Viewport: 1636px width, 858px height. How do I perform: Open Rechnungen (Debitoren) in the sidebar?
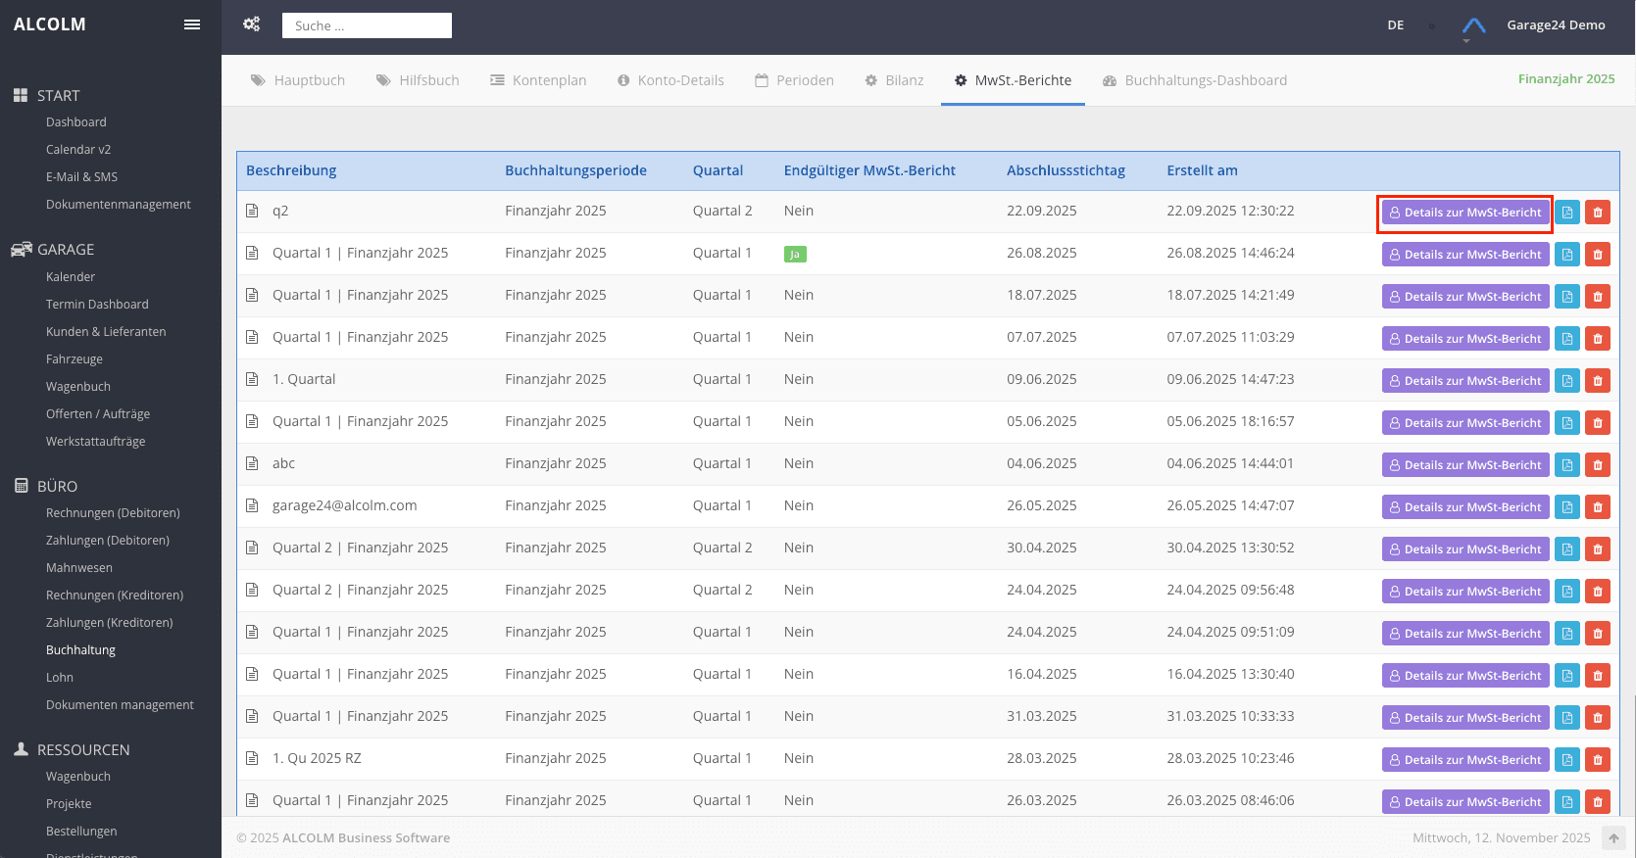tap(113, 513)
